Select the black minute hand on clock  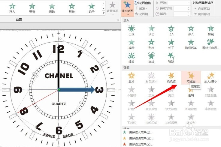click(59, 68)
